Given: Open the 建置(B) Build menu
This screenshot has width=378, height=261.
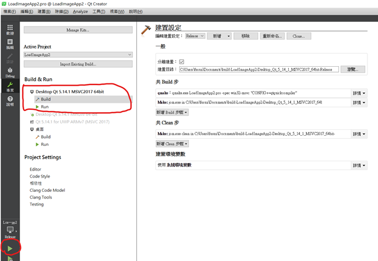Looking at the screenshot, I should tap(44, 11).
